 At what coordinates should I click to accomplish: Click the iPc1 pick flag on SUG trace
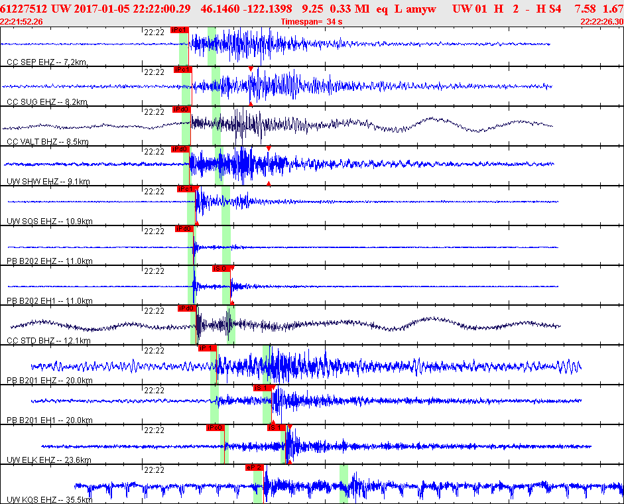tap(183, 70)
